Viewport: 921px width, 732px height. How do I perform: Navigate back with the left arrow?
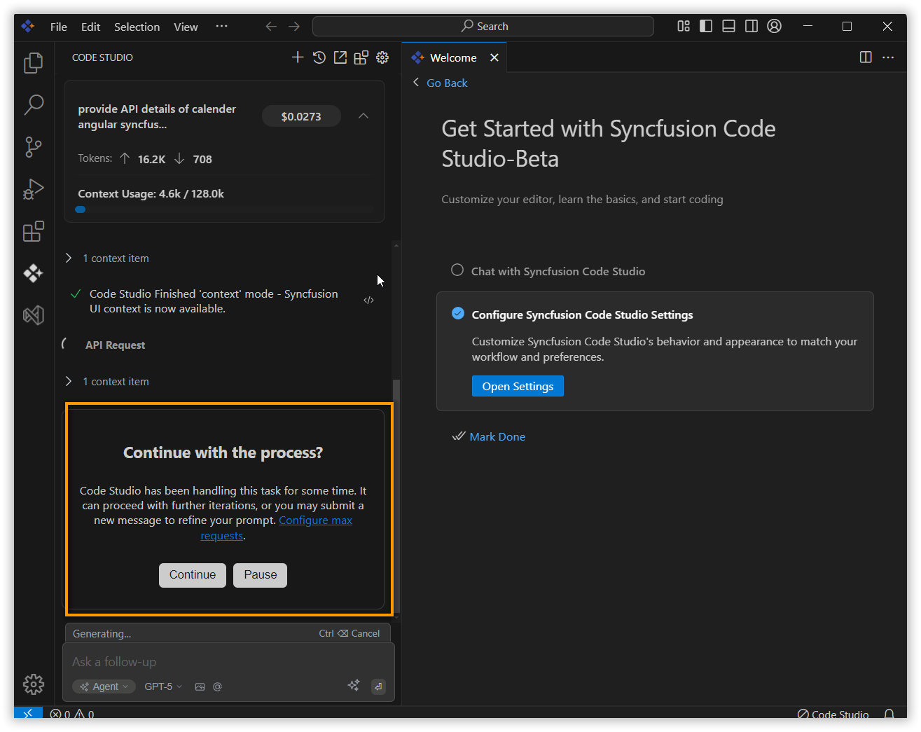click(x=271, y=26)
